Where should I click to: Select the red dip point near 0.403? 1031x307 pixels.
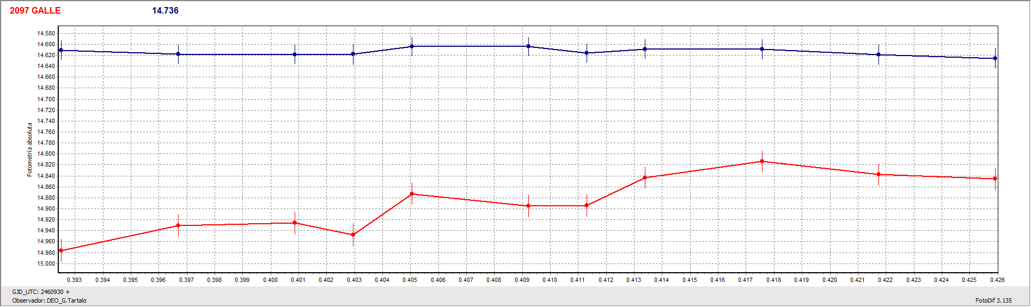coord(353,235)
